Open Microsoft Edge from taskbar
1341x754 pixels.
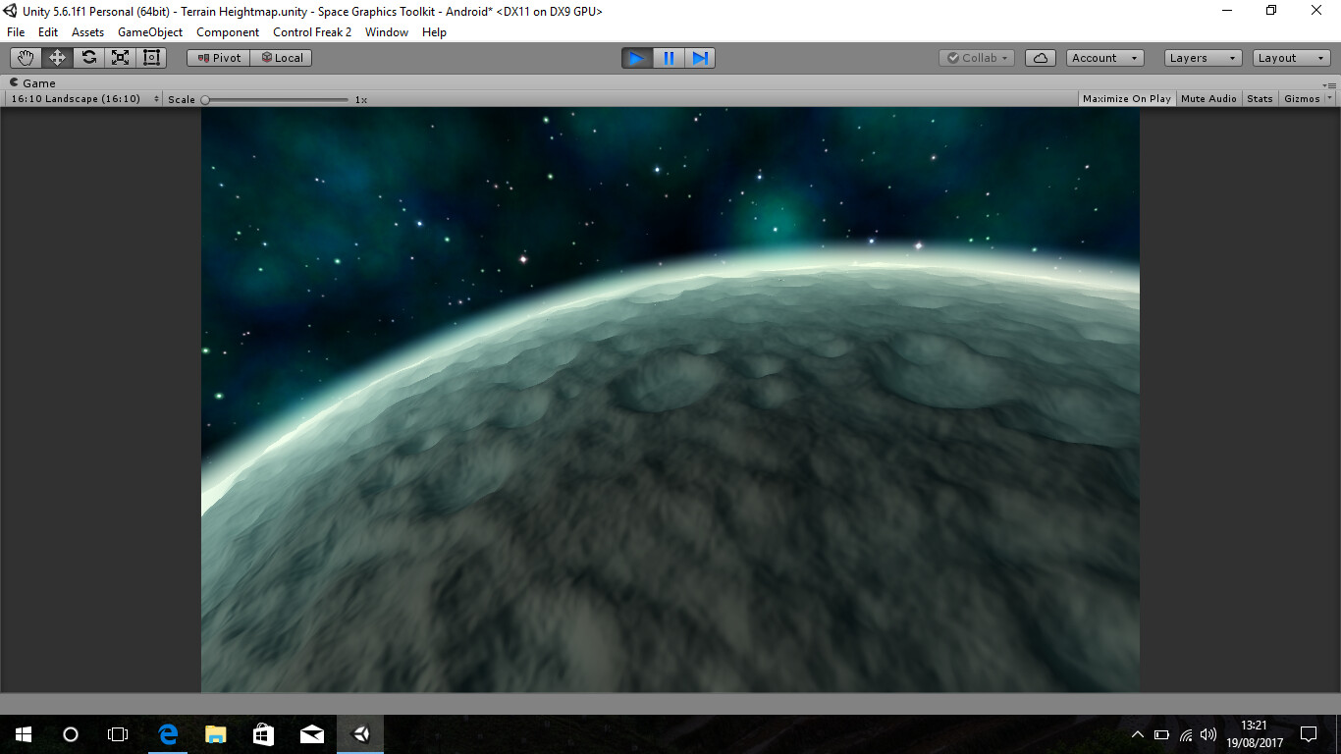tap(167, 733)
